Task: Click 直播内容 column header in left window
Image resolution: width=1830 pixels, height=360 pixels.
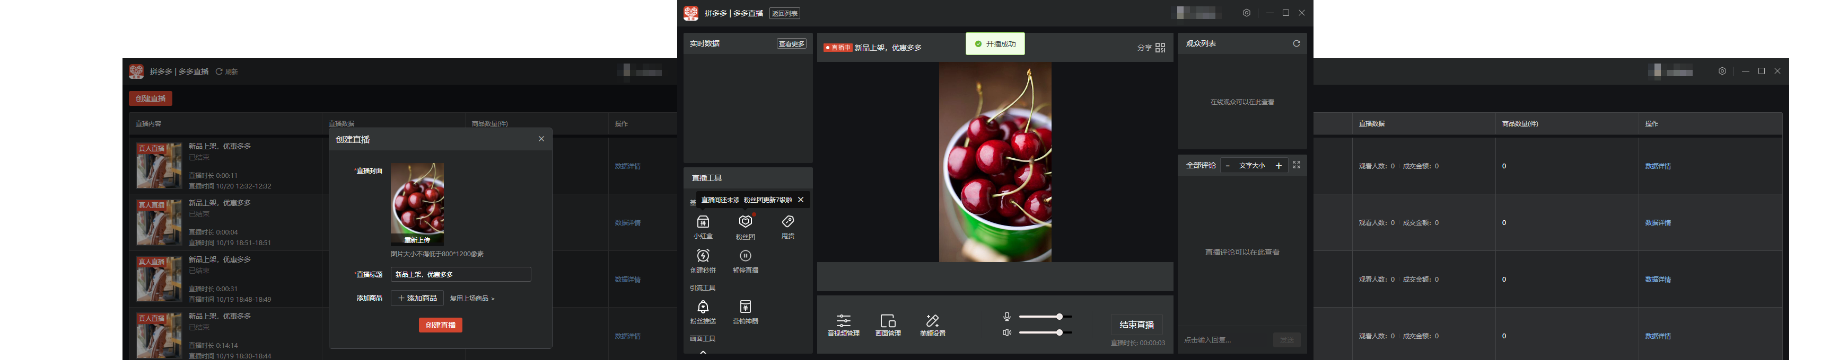Action: tap(148, 123)
